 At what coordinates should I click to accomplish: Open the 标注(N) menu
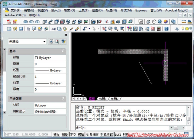click(112, 10)
